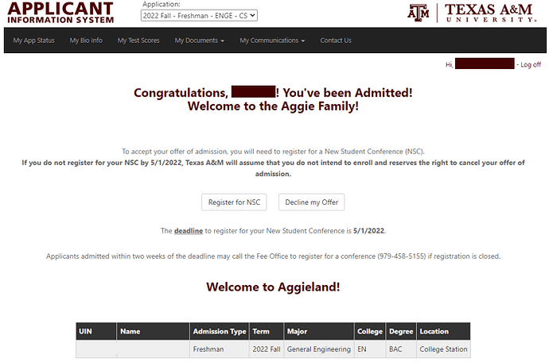Click the Degree column header
Viewport: 549px width, 362px height.
[401, 331]
